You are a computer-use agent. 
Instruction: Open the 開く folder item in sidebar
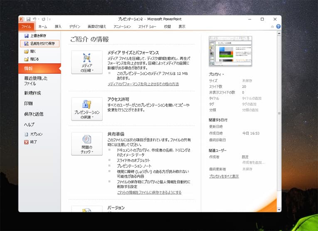[27, 51]
